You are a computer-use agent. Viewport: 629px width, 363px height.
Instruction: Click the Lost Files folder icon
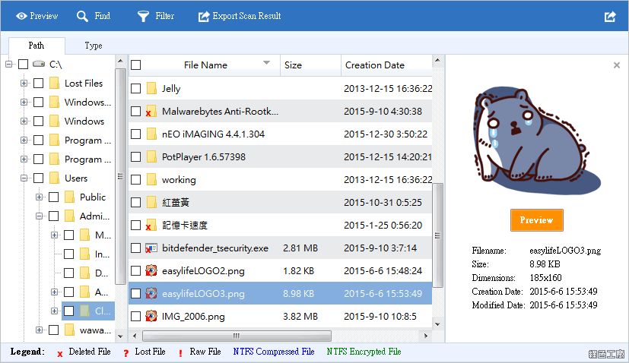[x=54, y=83]
